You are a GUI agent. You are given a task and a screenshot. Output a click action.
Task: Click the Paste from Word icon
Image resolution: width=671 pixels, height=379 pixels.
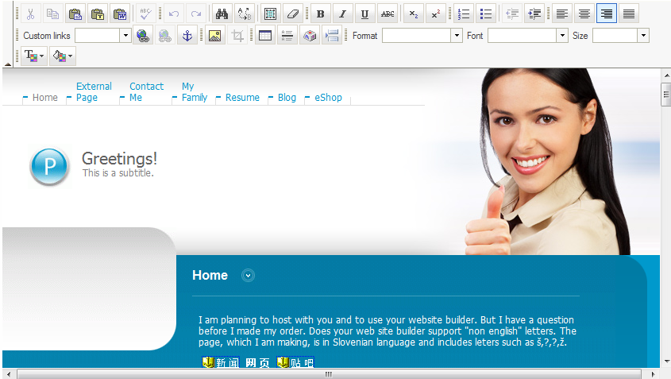click(120, 14)
